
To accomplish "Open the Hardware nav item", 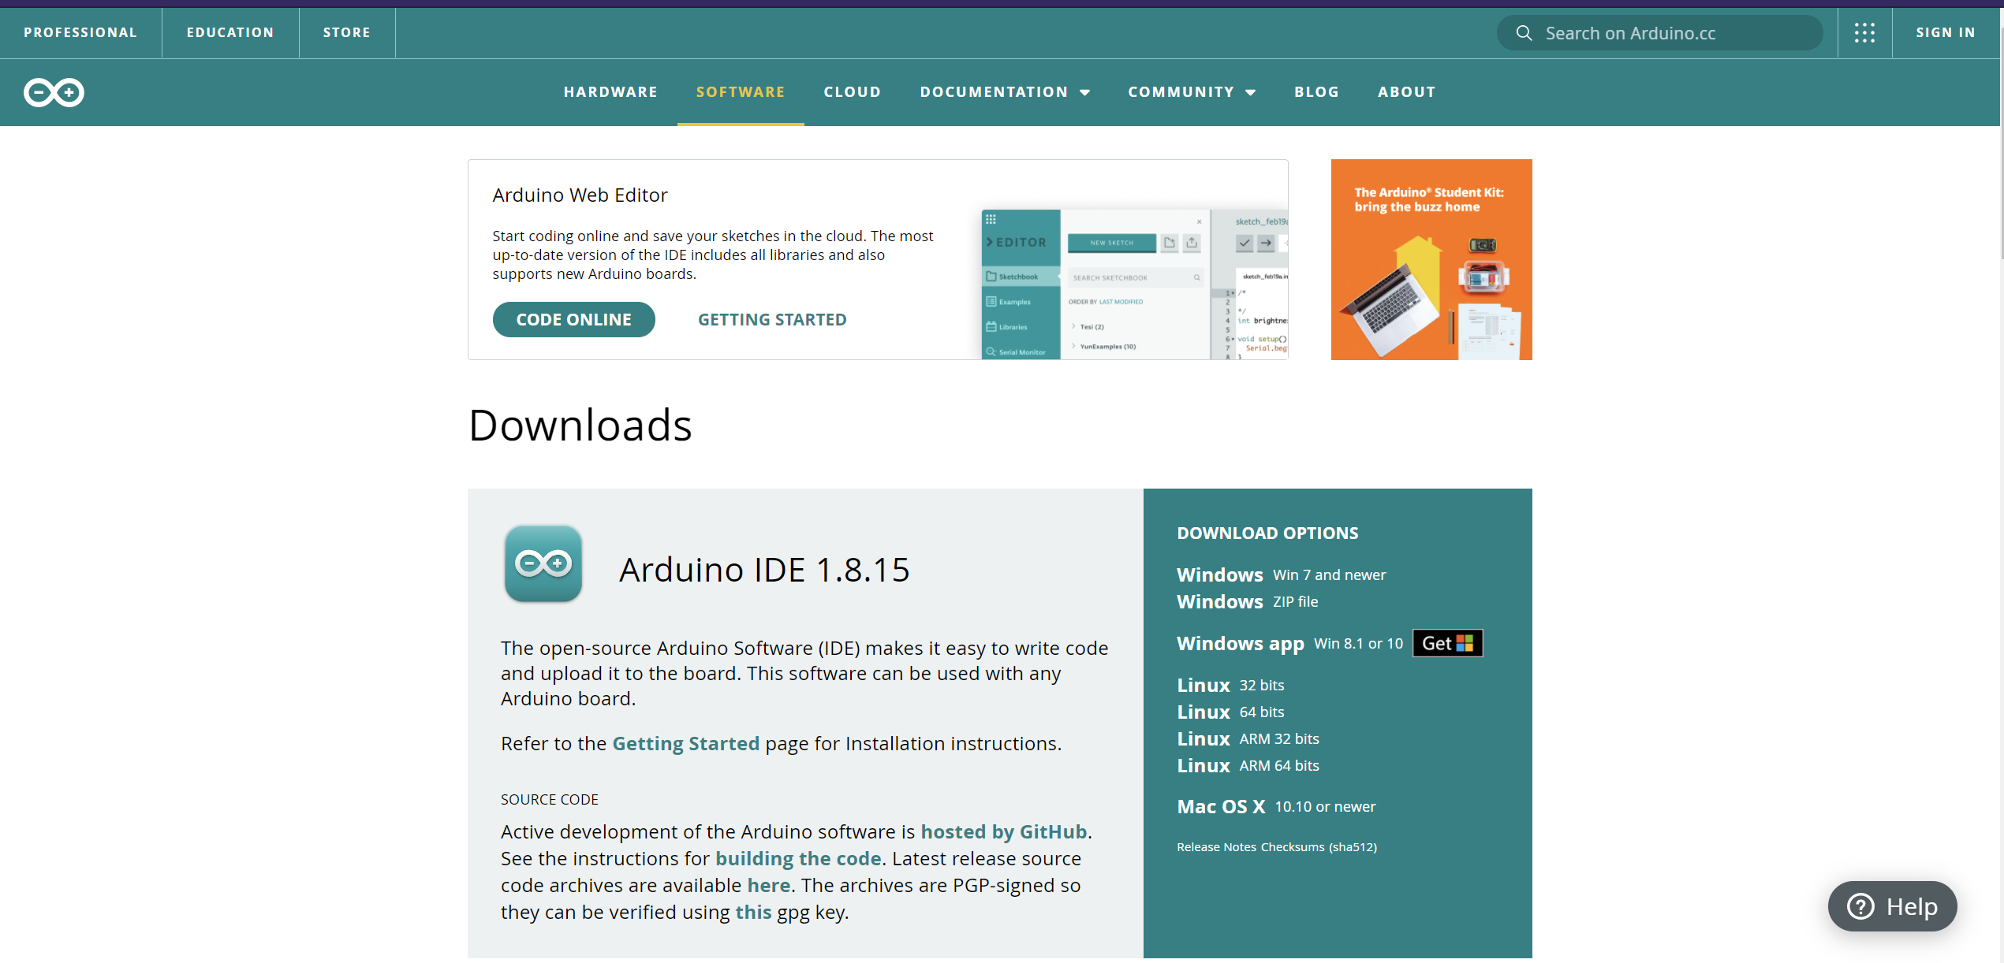I will (x=610, y=92).
